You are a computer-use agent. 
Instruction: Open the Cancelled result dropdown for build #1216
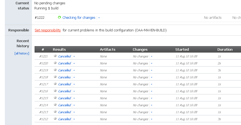74,91
